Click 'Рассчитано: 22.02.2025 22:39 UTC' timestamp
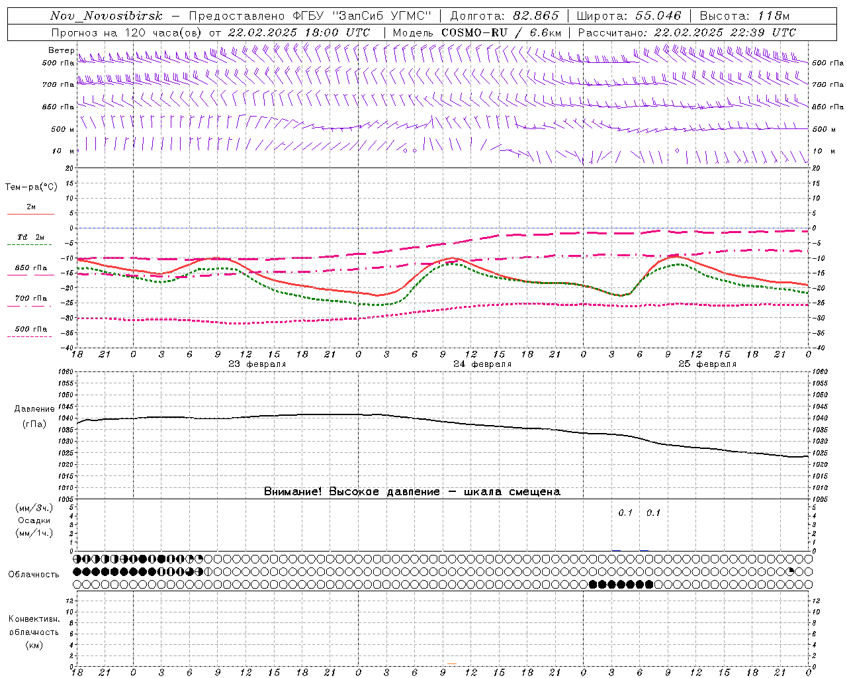This screenshot has height=678, width=847. (687, 32)
